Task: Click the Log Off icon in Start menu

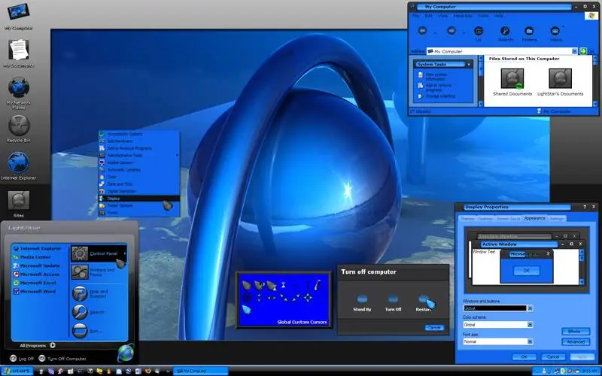Action: 13,359
